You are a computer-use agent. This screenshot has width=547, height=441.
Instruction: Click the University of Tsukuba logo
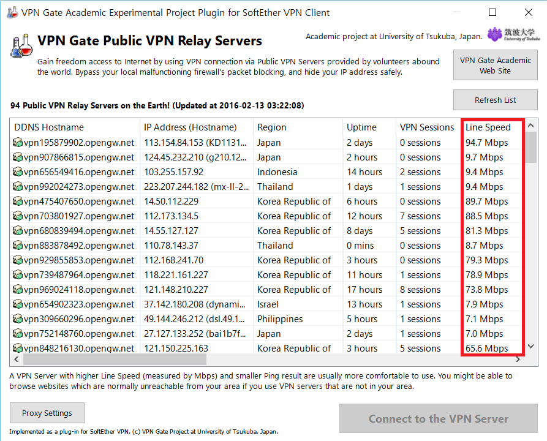(513, 34)
